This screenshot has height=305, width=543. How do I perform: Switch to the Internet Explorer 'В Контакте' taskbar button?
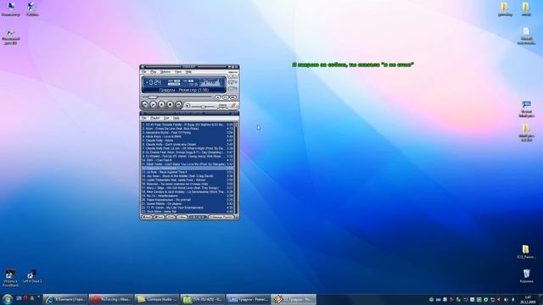click(x=66, y=299)
